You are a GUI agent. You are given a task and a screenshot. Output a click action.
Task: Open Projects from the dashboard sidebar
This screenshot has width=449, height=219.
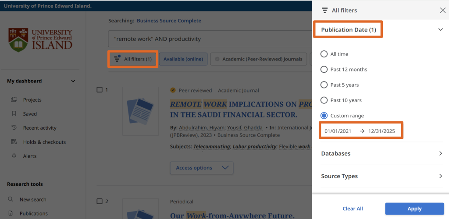click(x=32, y=100)
